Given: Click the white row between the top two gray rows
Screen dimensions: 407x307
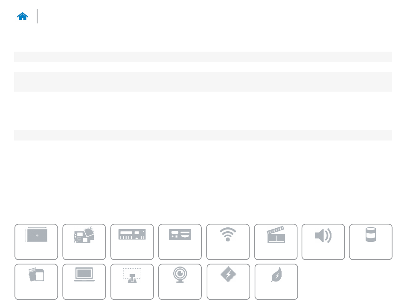Looking at the screenshot, I should (203, 67).
